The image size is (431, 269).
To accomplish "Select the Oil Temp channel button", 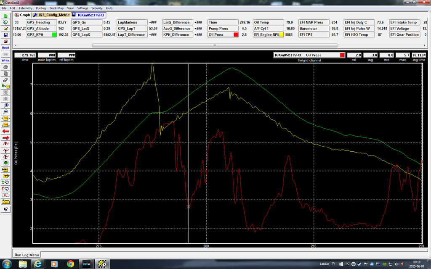I will click(269, 22).
